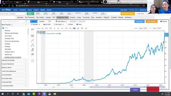Viewport: 171px width, 96px height.
Task: Select the annotation comment tool
Action: tap(32, 36)
